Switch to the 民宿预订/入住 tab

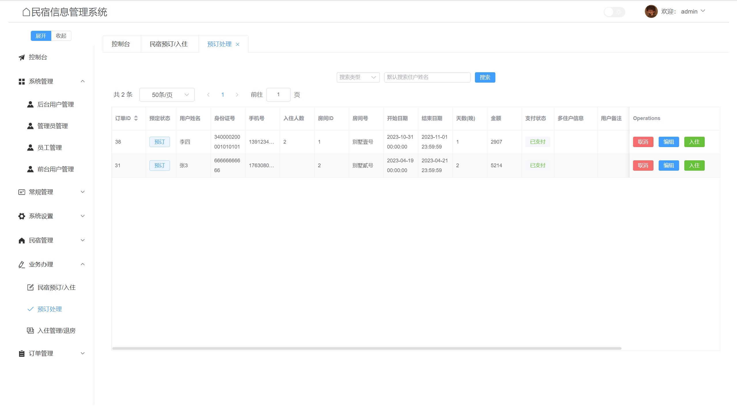pyautogui.click(x=169, y=44)
